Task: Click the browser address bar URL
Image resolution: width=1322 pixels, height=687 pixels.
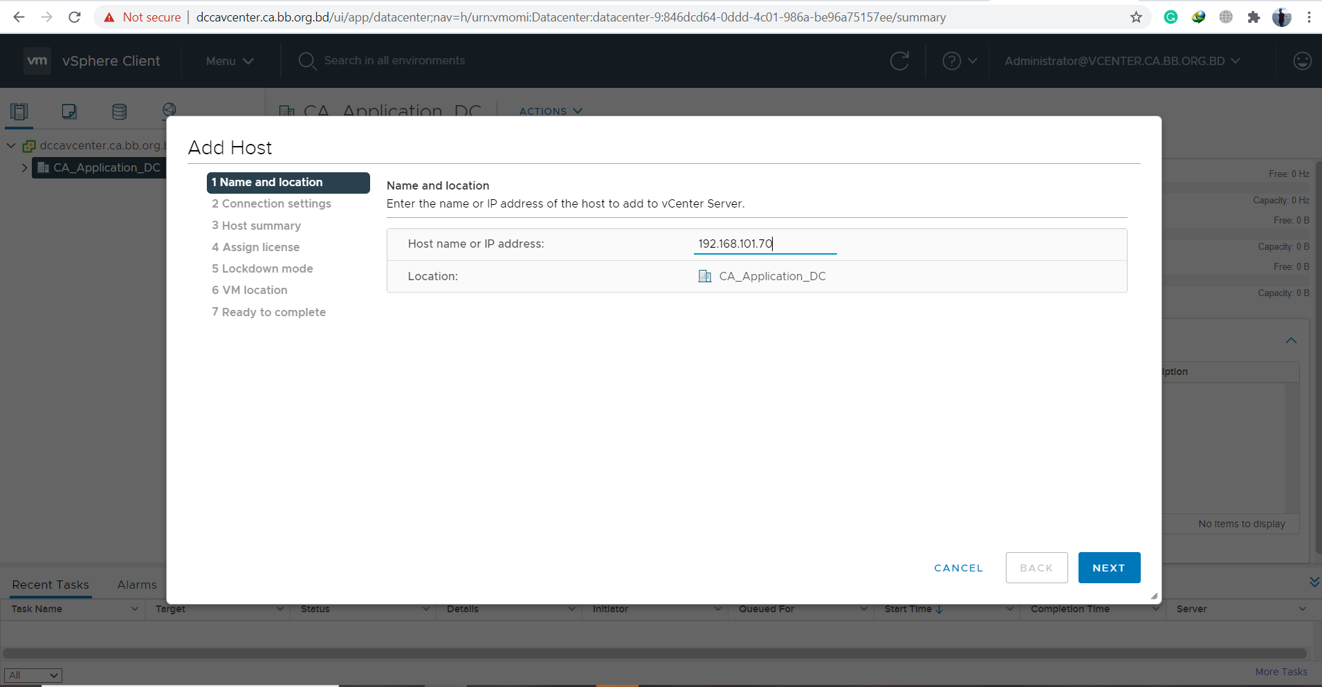Action: (571, 17)
